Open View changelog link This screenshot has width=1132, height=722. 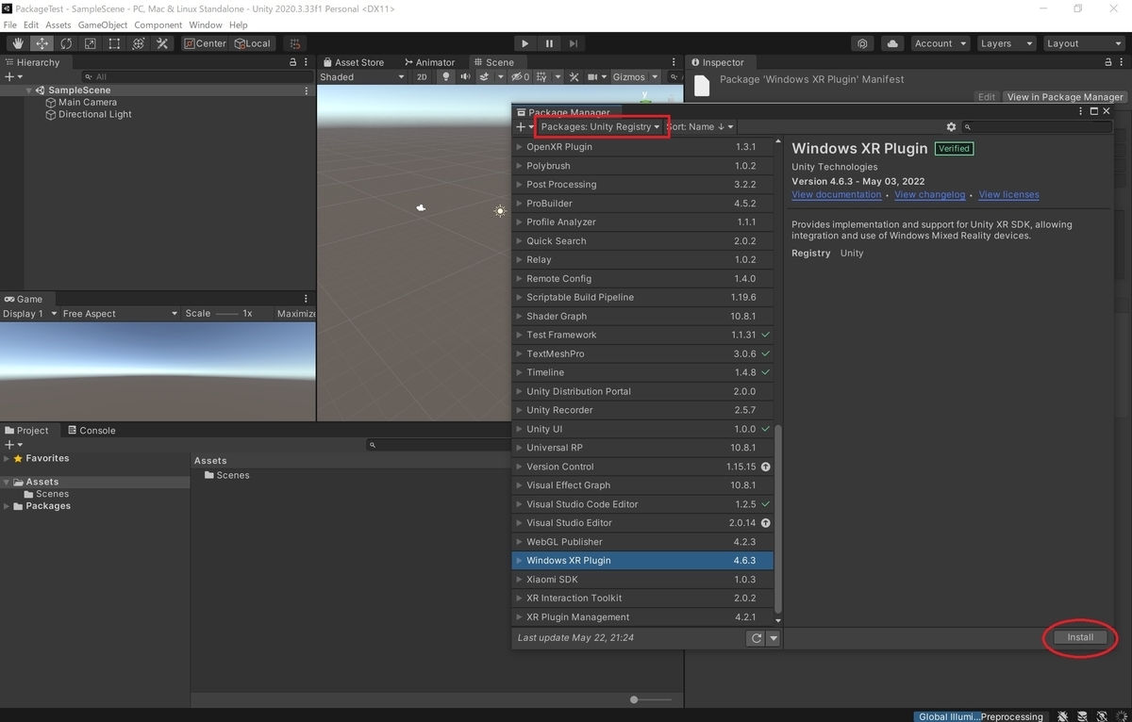point(930,195)
